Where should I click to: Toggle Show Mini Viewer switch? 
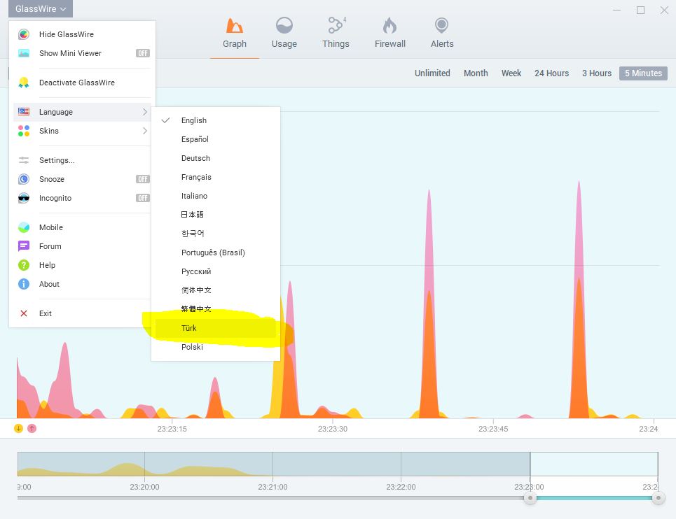click(x=143, y=53)
